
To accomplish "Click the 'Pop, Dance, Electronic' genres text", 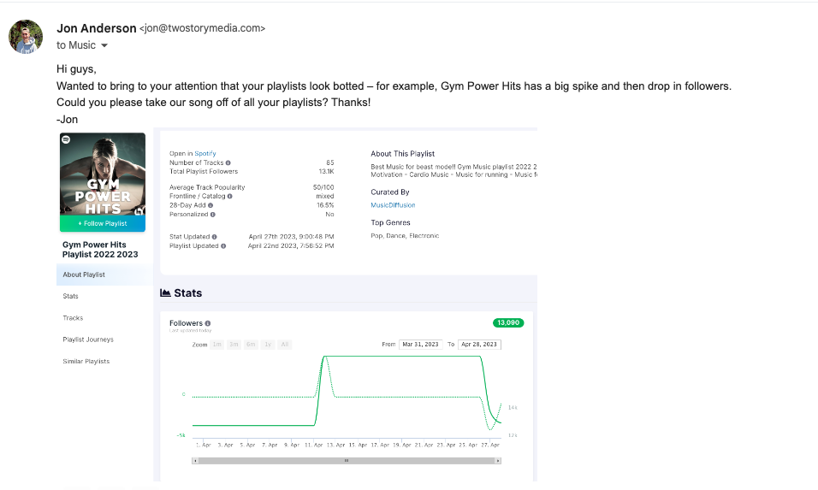I will (x=405, y=236).
